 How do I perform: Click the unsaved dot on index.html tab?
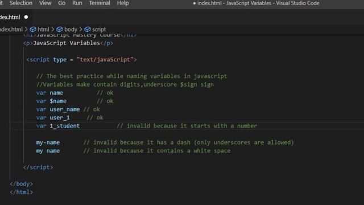point(26,17)
